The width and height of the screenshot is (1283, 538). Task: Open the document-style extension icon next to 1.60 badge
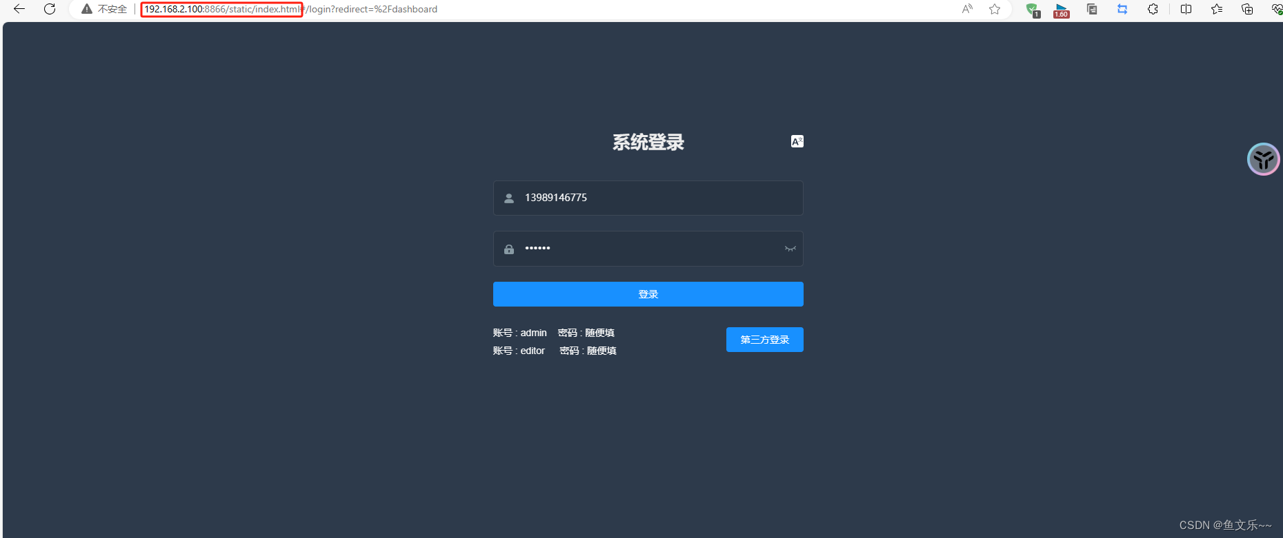[1092, 9]
